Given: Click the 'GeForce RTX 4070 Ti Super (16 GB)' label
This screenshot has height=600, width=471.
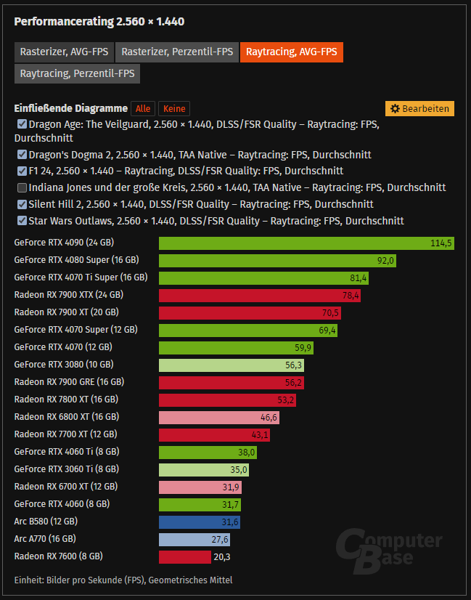Looking at the screenshot, I should coord(81,277).
